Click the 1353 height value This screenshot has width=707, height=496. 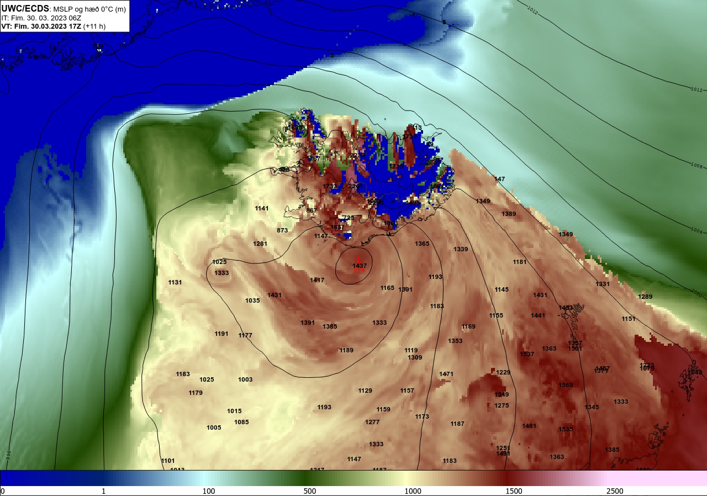click(x=455, y=341)
